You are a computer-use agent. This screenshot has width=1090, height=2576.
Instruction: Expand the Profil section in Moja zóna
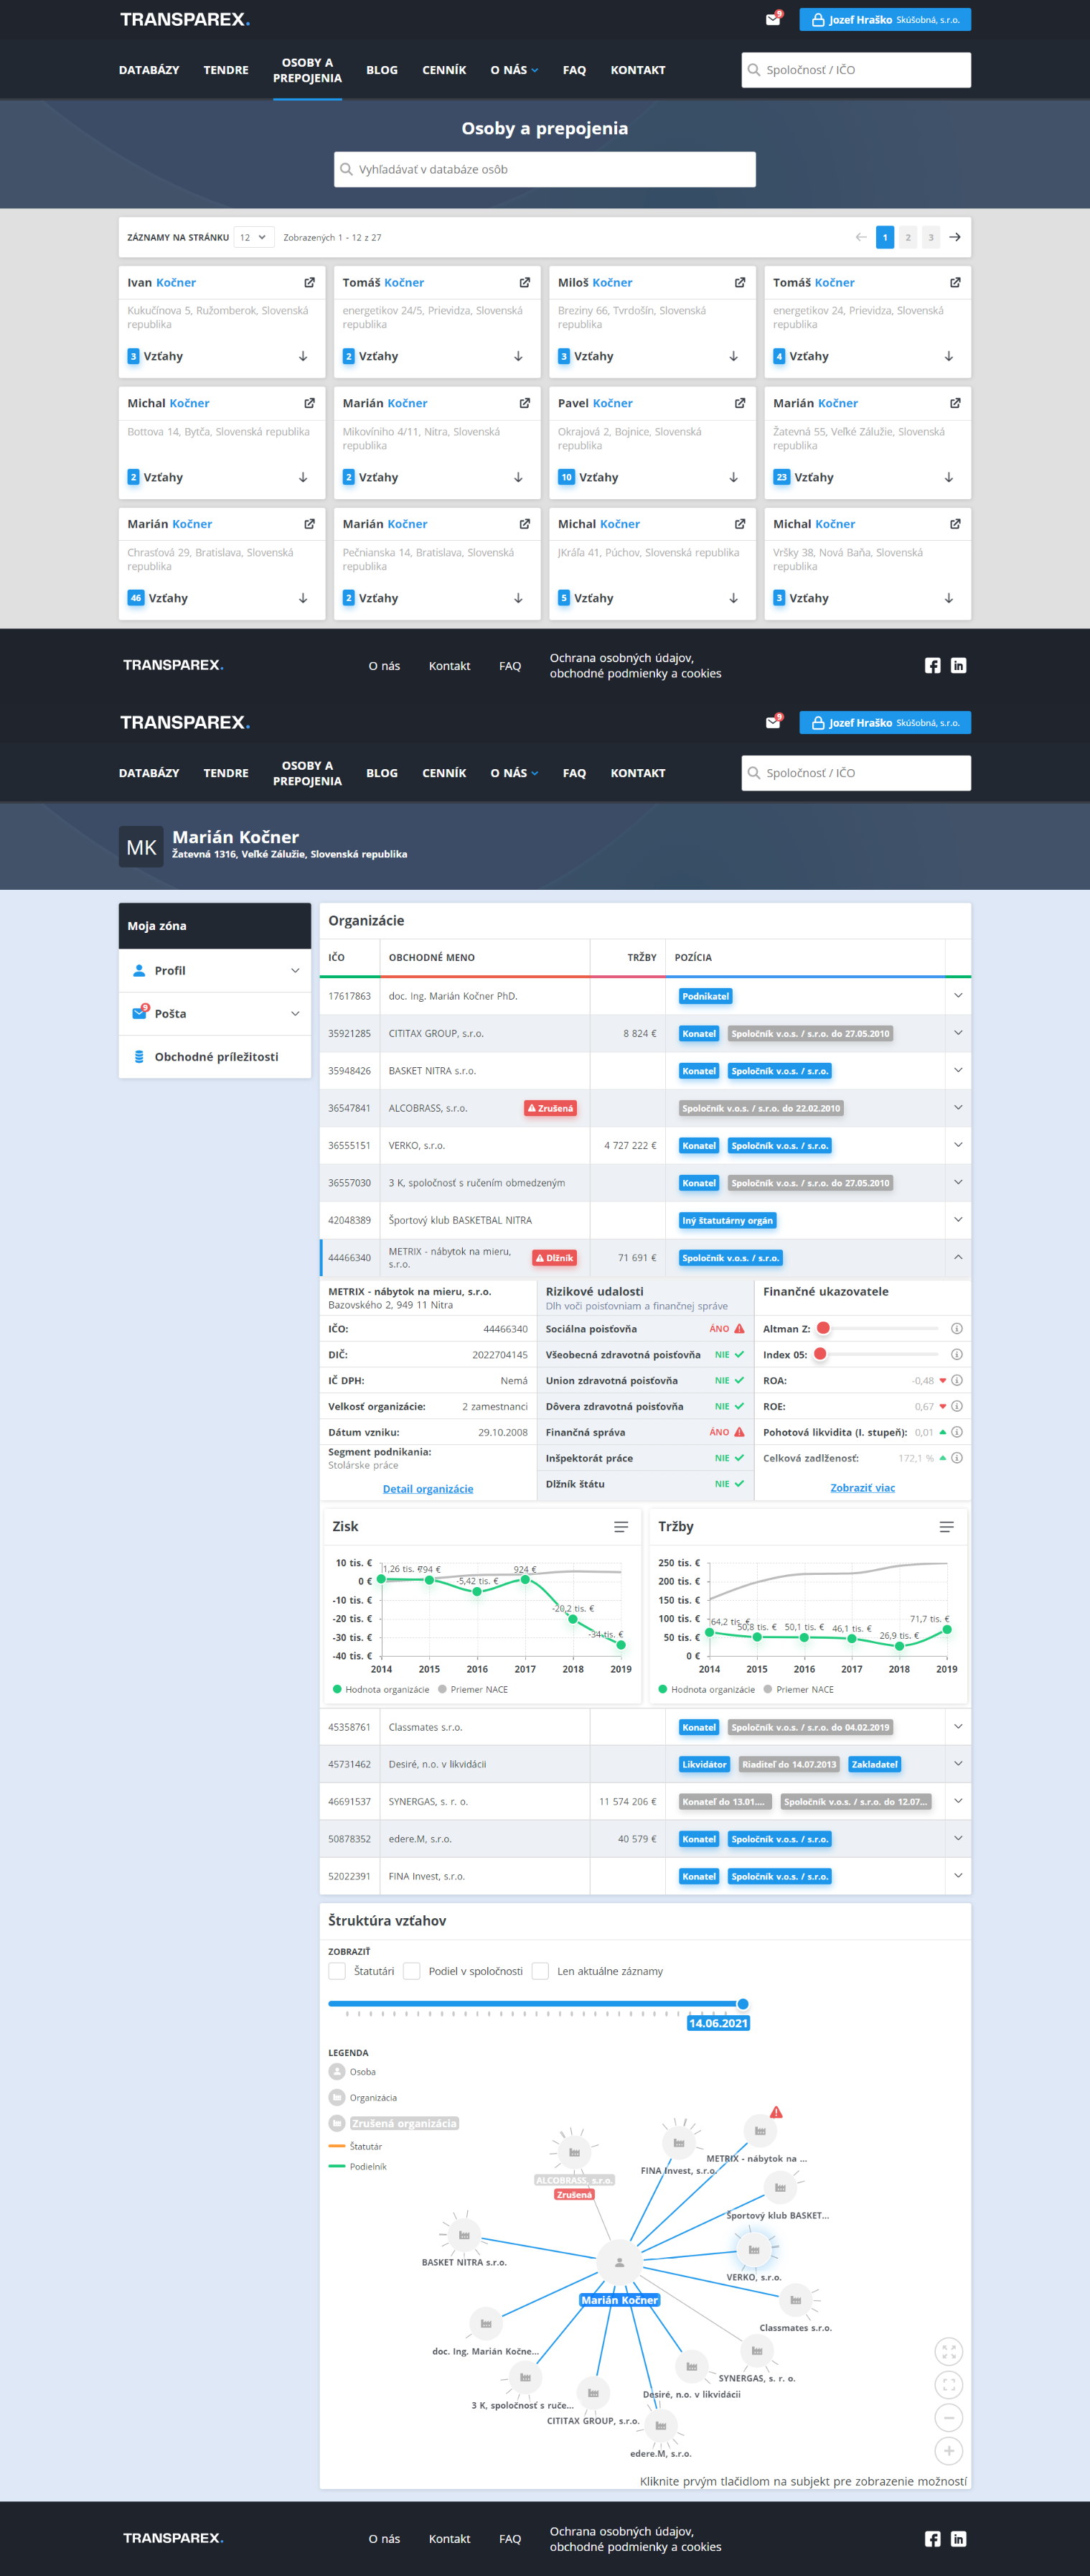tap(215, 971)
